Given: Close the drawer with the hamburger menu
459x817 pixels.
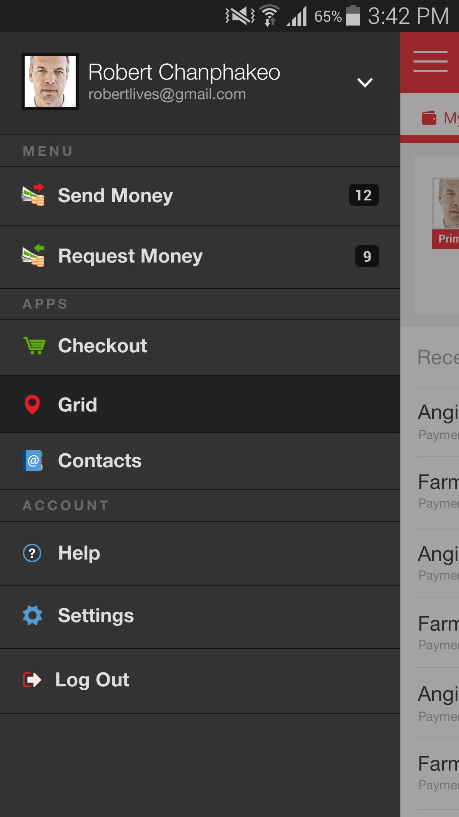Looking at the screenshot, I should click(430, 62).
